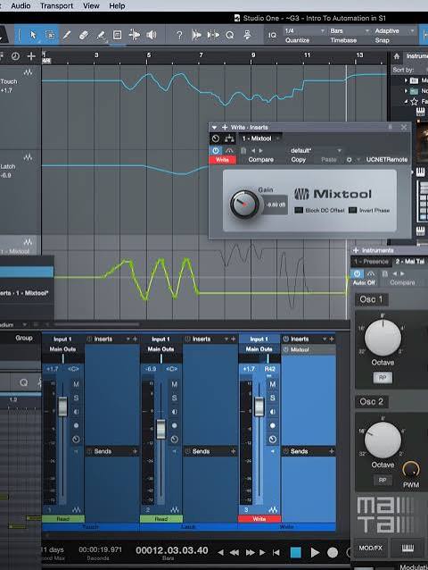The width and height of the screenshot is (428, 570).
Task: Show automation on channel 1 strip
Action: (77, 509)
